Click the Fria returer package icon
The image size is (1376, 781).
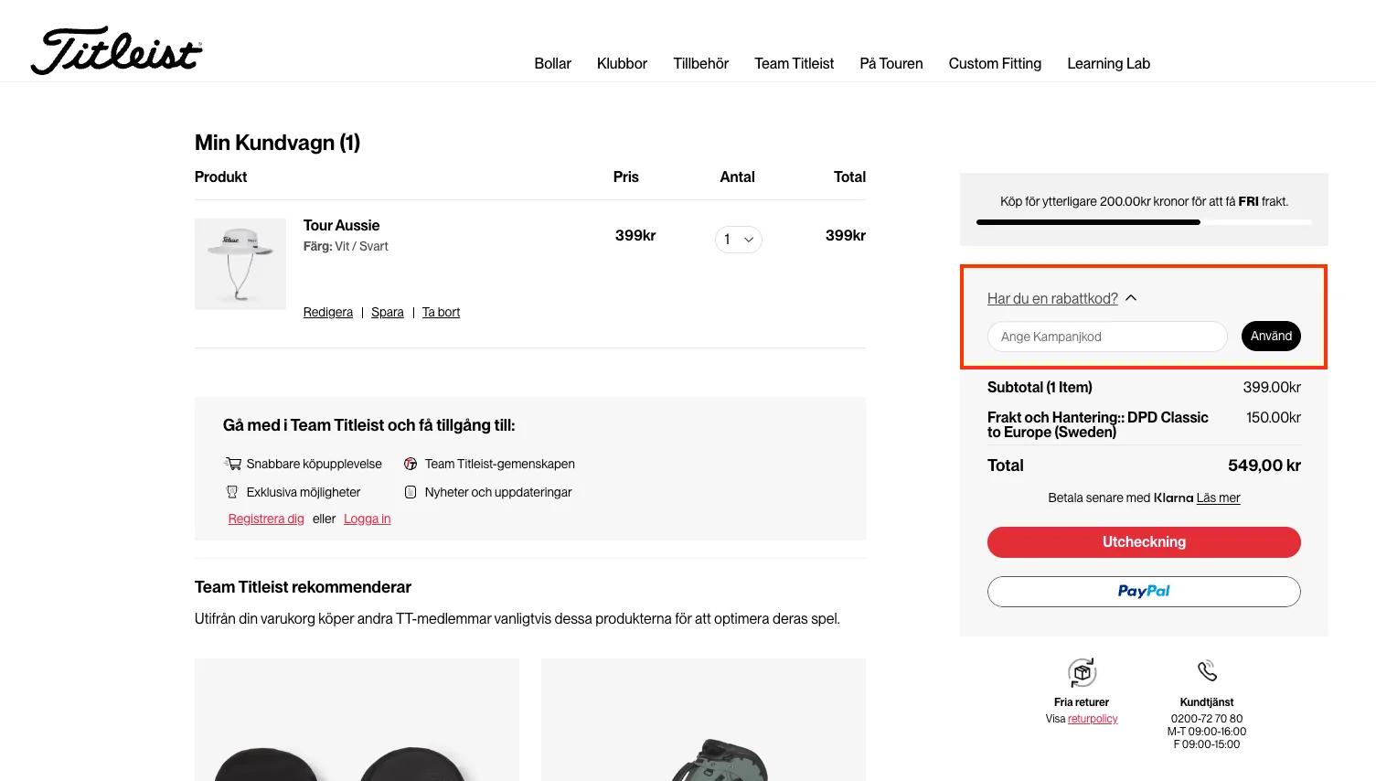[1081, 672]
